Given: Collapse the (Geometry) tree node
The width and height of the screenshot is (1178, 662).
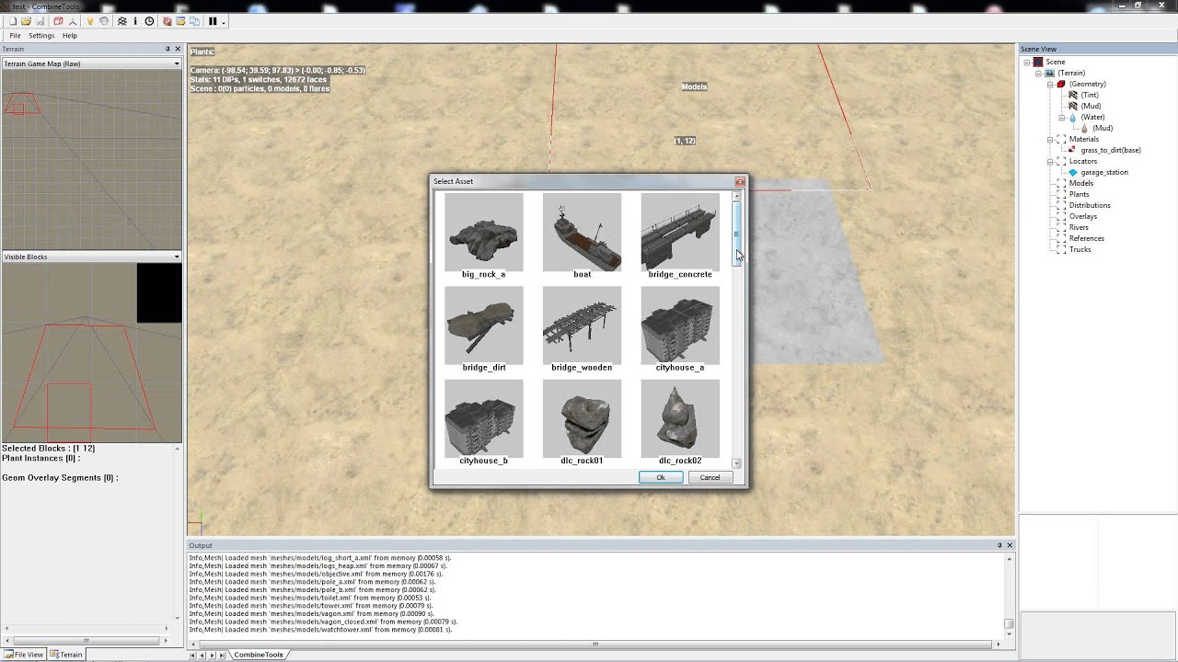Looking at the screenshot, I should (x=1049, y=84).
